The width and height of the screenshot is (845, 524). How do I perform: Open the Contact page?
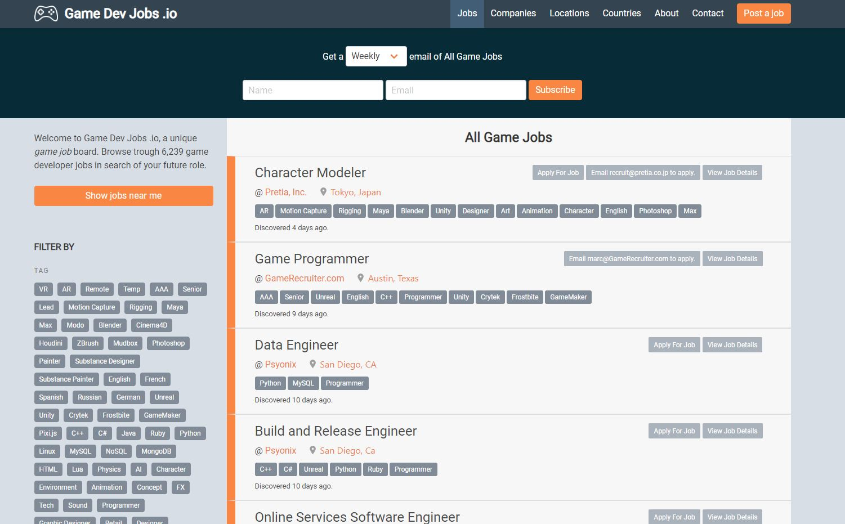pos(708,14)
